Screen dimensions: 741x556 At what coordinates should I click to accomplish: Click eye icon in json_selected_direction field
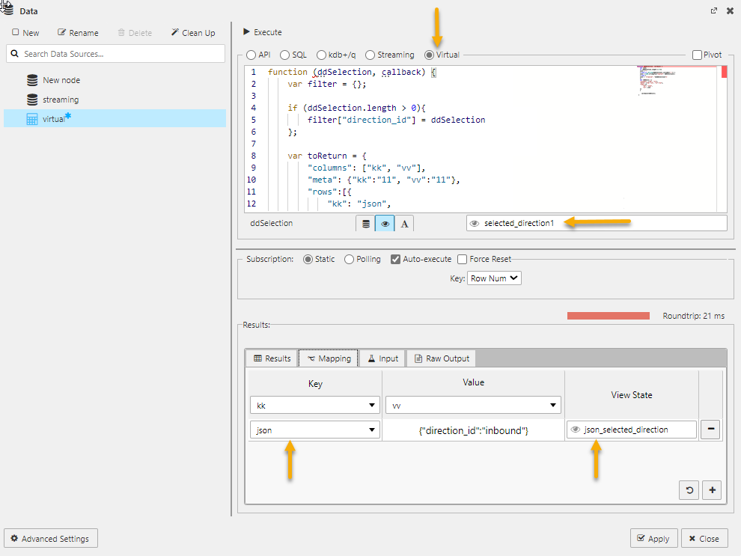point(575,430)
